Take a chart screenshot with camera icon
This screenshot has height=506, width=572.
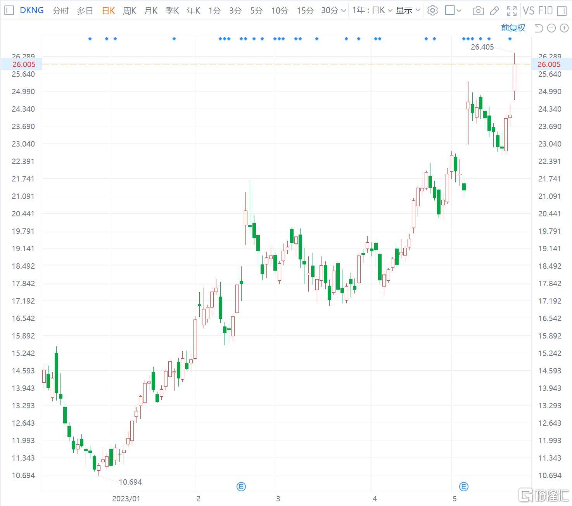coord(478,11)
